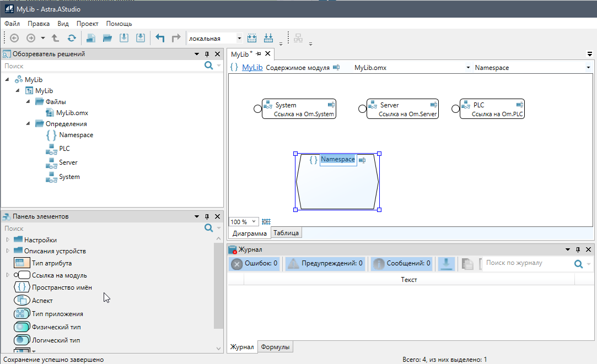Screen dimensions: 597x364
Task: Toggle the Предупреждений: 0 warnings filter
Action: (325, 264)
